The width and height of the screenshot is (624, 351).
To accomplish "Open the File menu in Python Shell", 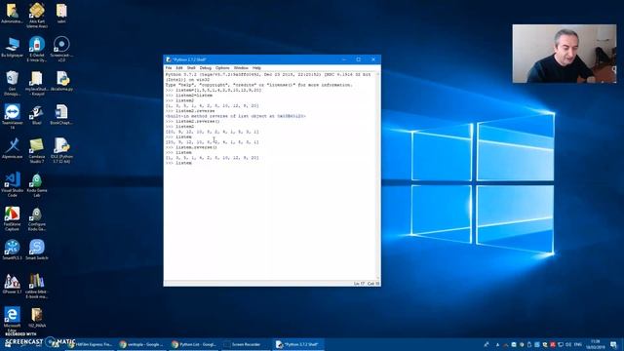I will pyautogui.click(x=169, y=68).
